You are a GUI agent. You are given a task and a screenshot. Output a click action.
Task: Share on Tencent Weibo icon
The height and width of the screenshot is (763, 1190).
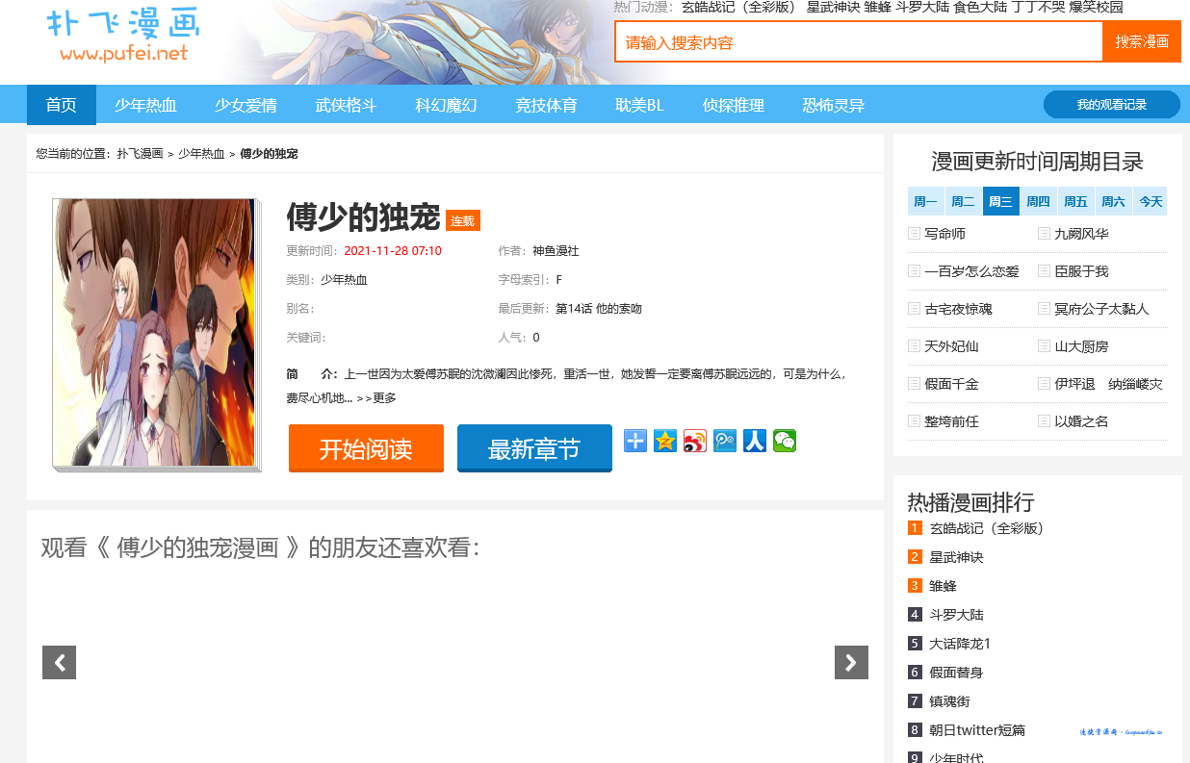tap(725, 441)
